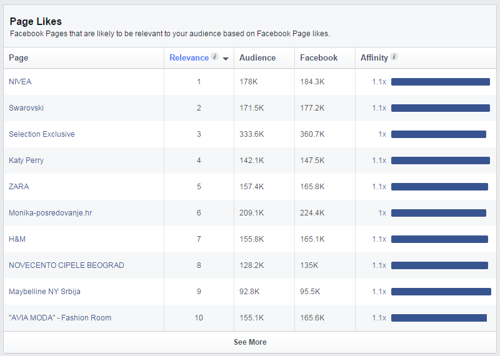Viewport: 500px width, 356px height.
Task: Click Facebook value 360.7K
Action: click(x=312, y=134)
